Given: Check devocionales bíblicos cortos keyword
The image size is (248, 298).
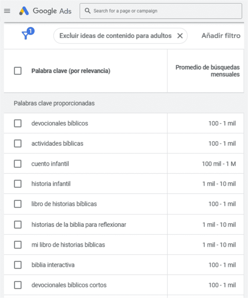Looking at the screenshot, I should (x=18, y=285).
